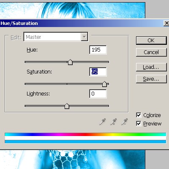Click the lower blue result color bar
The height and width of the screenshot is (169, 169).
click(85, 142)
